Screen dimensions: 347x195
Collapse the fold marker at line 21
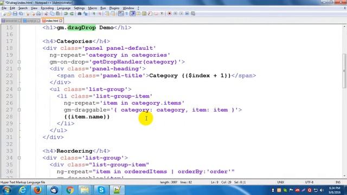[x=20, y=69]
